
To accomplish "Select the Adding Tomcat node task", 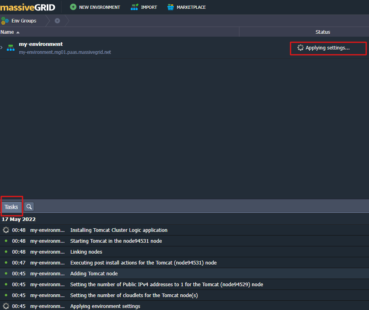I will pyautogui.click(x=94, y=273).
